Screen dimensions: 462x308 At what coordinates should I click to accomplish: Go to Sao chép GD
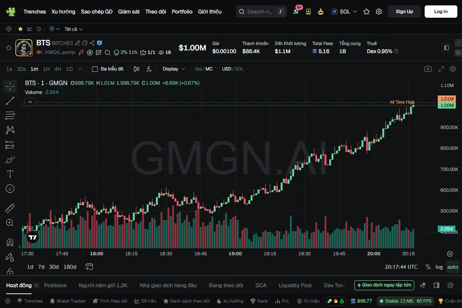point(97,12)
